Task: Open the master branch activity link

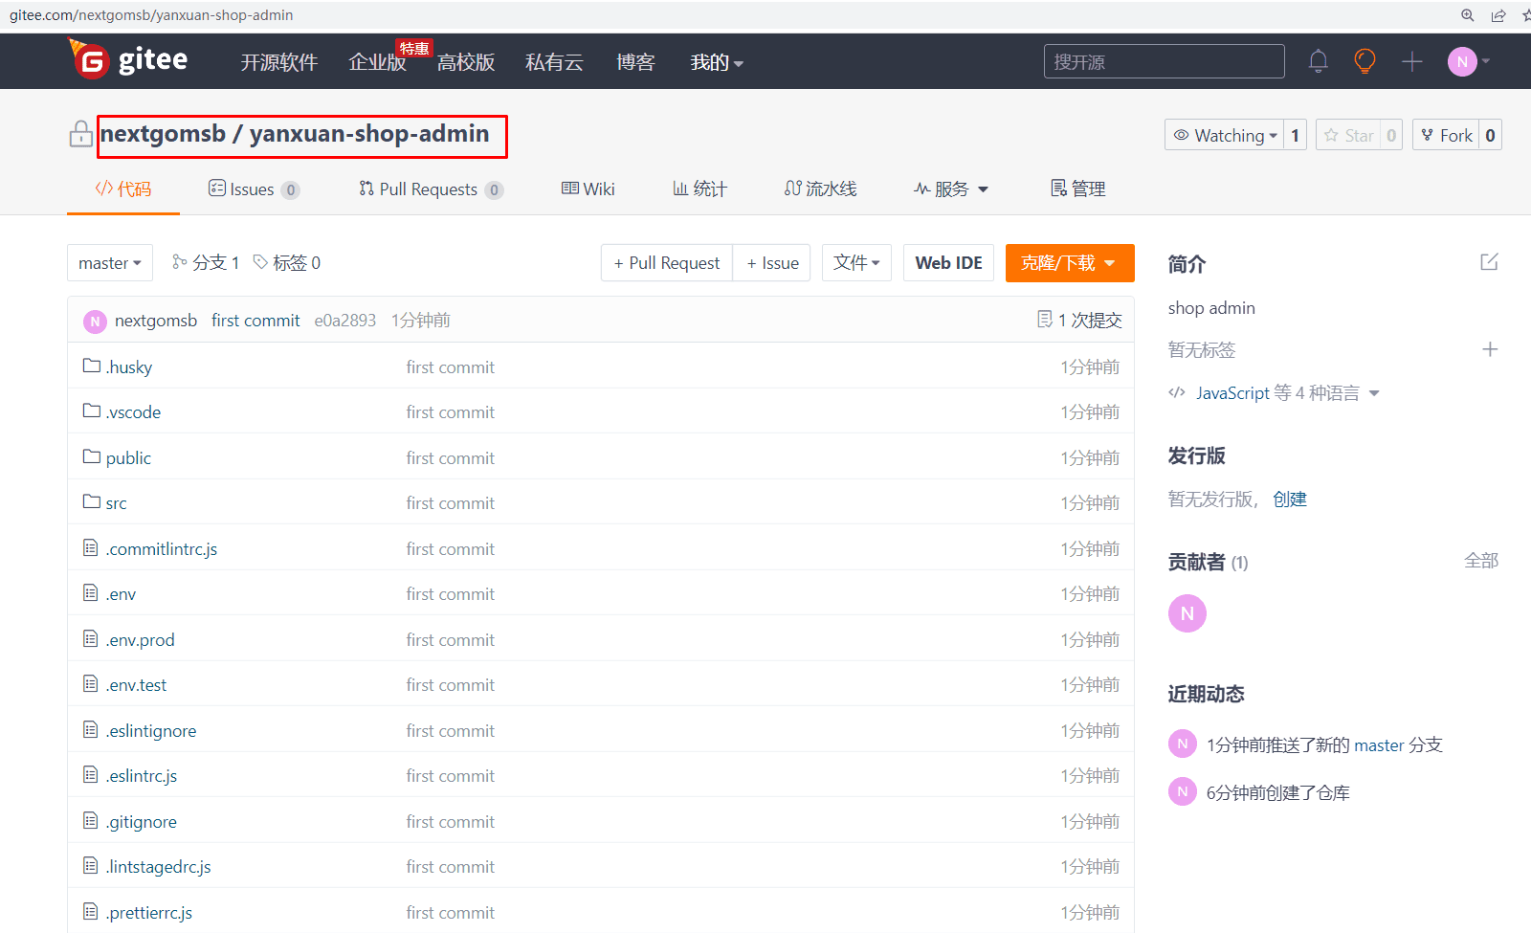Action: pos(1379,744)
